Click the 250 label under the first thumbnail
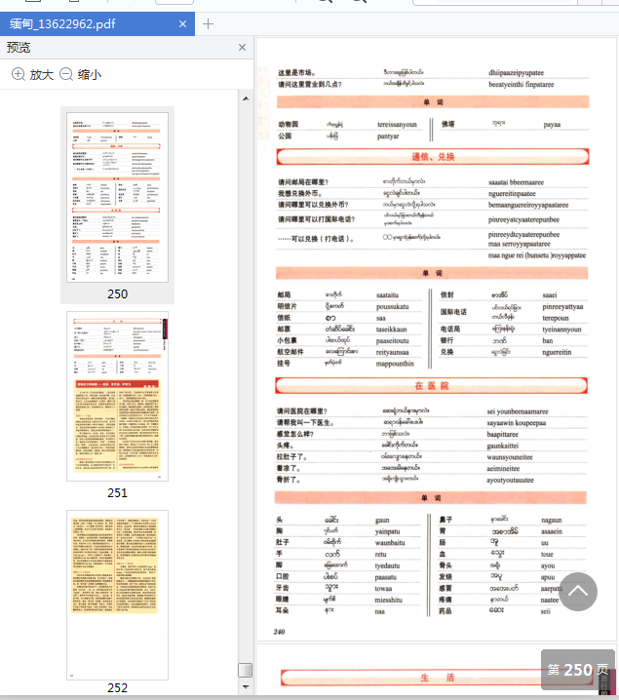619x700 pixels. pyautogui.click(x=117, y=293)
